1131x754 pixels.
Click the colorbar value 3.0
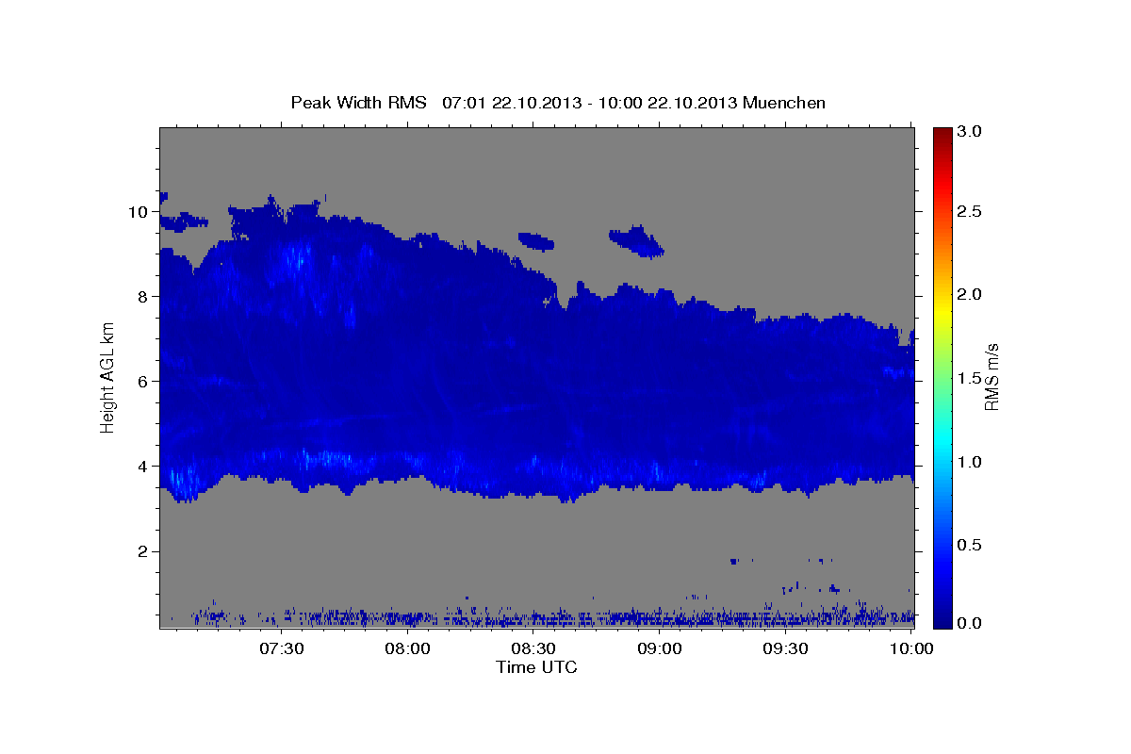point(971,132)
